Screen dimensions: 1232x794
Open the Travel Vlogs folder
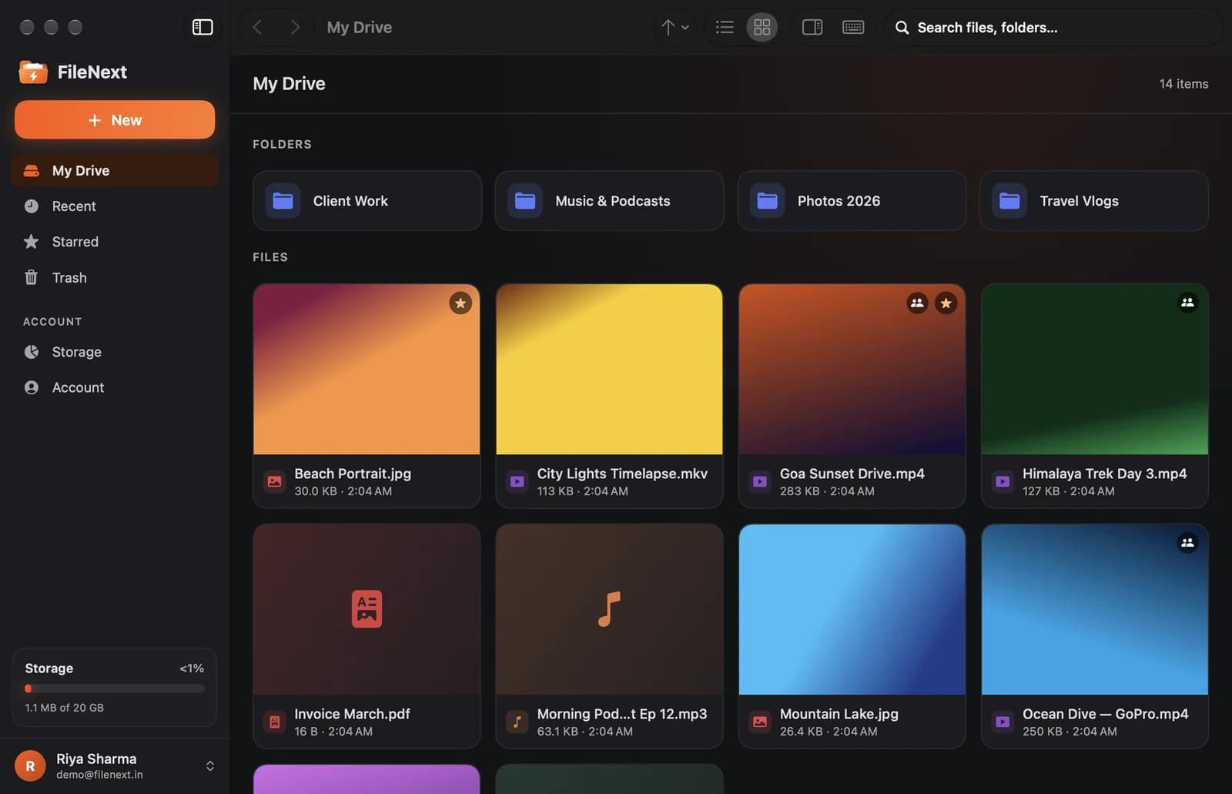point(1094,200)
